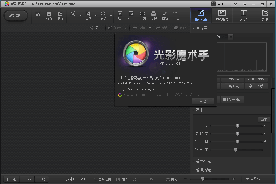The height and width of the screenshot is (184, 276).
Task: Click the 浏览图片 browse pictures button
Action: (x=15, y=15)
